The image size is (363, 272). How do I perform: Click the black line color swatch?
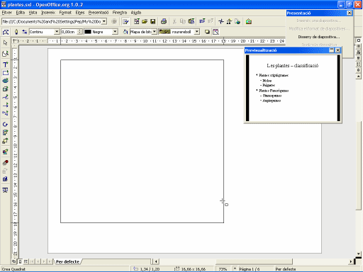pos(88,32)
